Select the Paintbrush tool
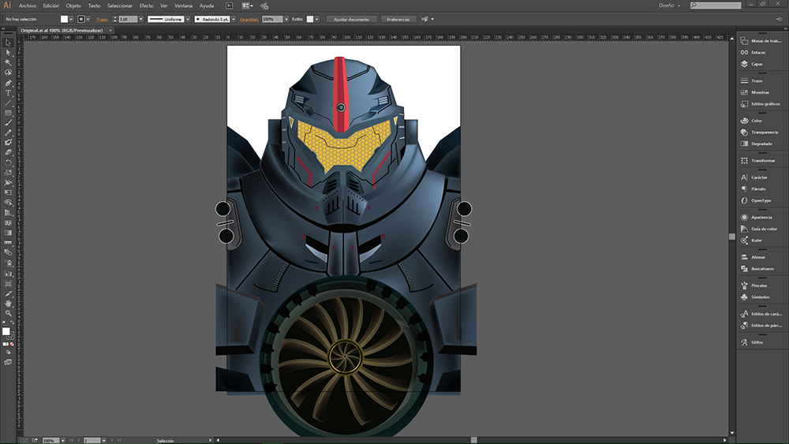 point(8,123)
